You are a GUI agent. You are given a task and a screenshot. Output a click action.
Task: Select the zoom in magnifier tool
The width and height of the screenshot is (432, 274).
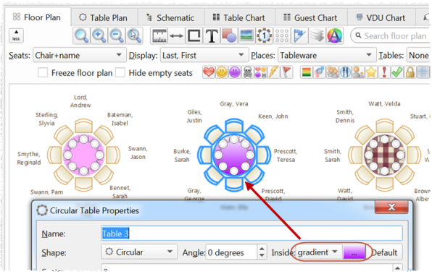99,35
